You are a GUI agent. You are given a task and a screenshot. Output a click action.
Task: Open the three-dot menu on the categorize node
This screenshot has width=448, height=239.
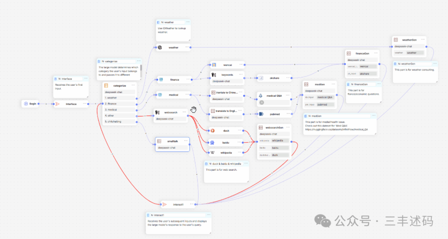coord(133,85)
